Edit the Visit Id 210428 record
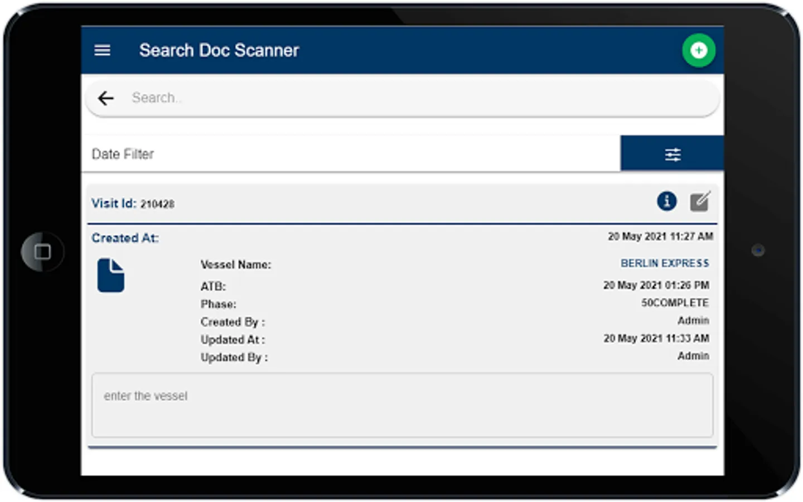This screenshot has width=803, height=502. tap(700, 201)
